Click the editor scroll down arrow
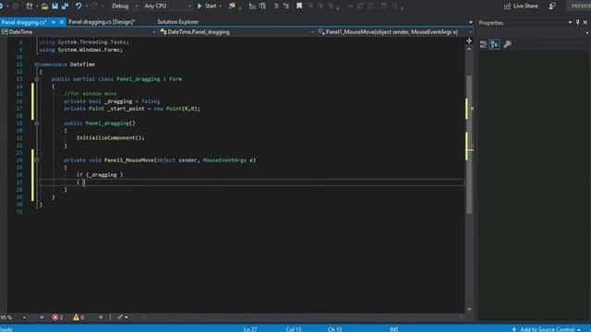 tap(469, 309)
